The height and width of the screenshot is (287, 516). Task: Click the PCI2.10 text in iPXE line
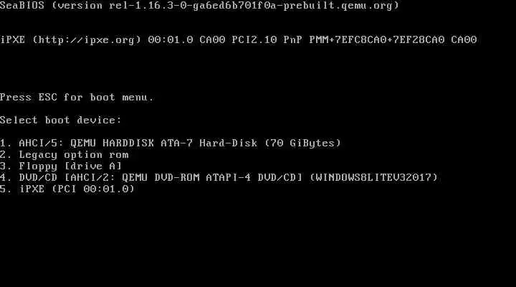coord(254,40)
